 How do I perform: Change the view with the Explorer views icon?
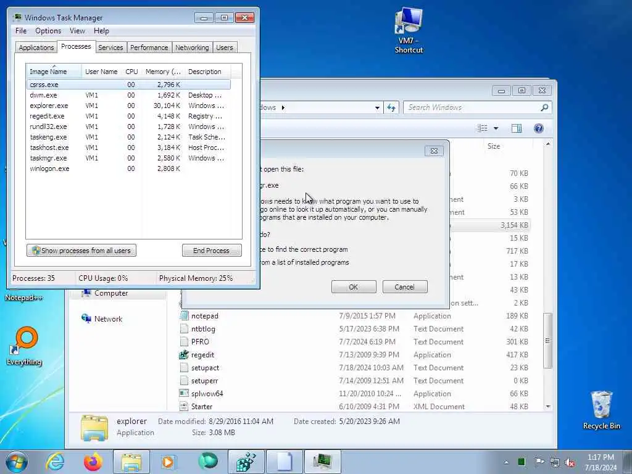tap(483, 128)
